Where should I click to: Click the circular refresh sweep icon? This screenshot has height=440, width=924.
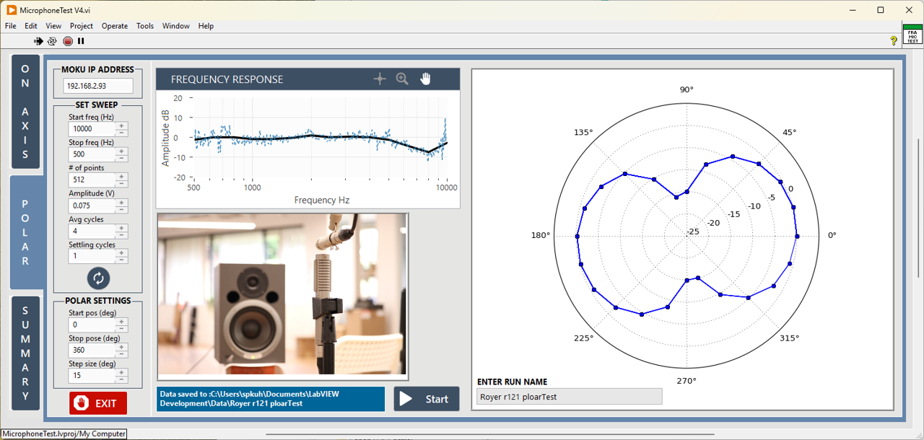pyautogui.click(x=98, y=278)
